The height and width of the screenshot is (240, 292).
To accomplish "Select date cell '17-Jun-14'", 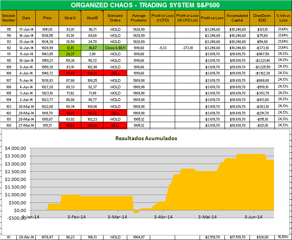I will 26,29.
